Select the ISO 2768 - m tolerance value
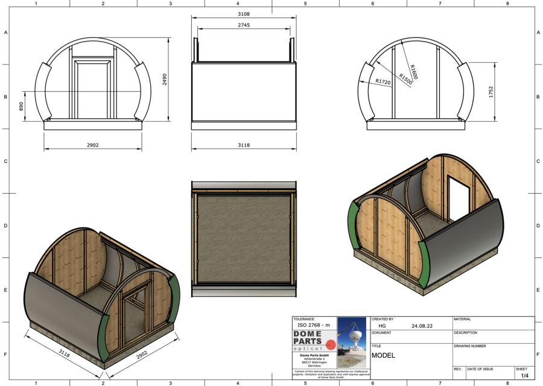 (x=314, y=325)
